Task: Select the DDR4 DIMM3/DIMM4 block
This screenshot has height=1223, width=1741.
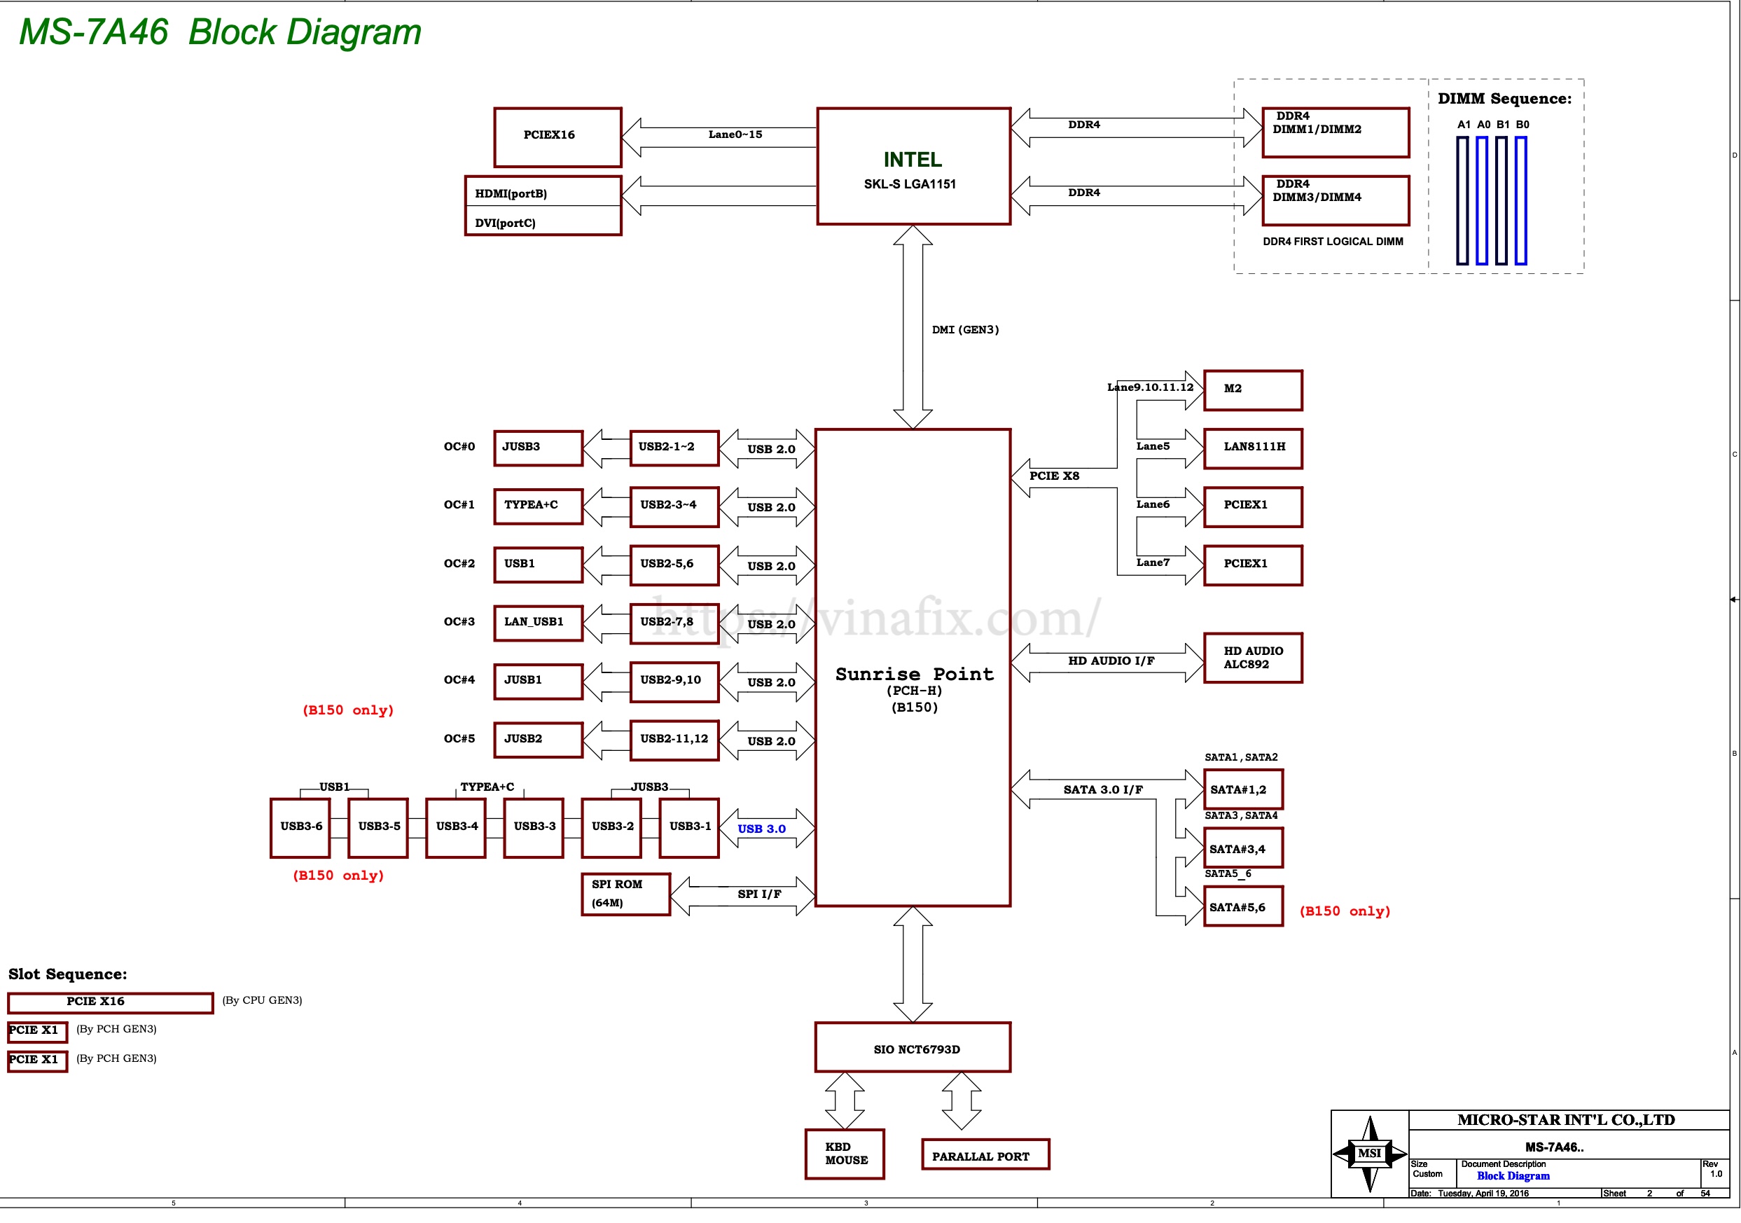Action: pos(1336,200)
